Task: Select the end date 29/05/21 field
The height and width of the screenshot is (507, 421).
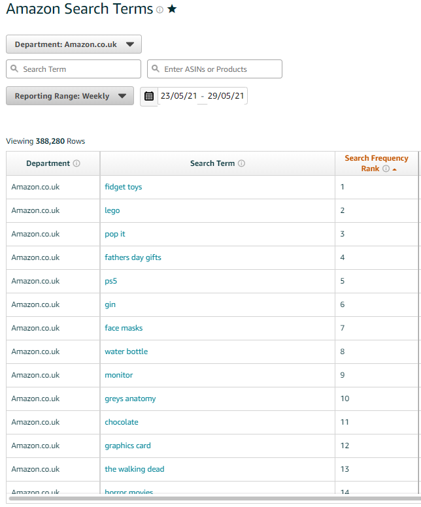Action: tap(226, 96)
